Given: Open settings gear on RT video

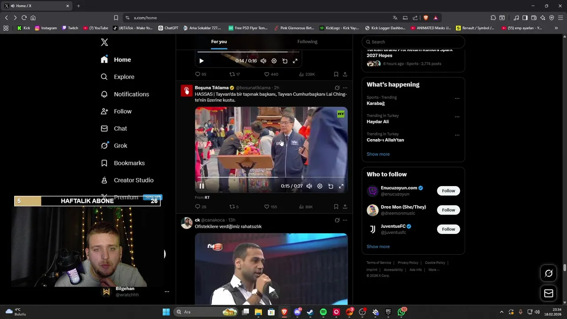Looking at the screenshot, I should [320, 186].
